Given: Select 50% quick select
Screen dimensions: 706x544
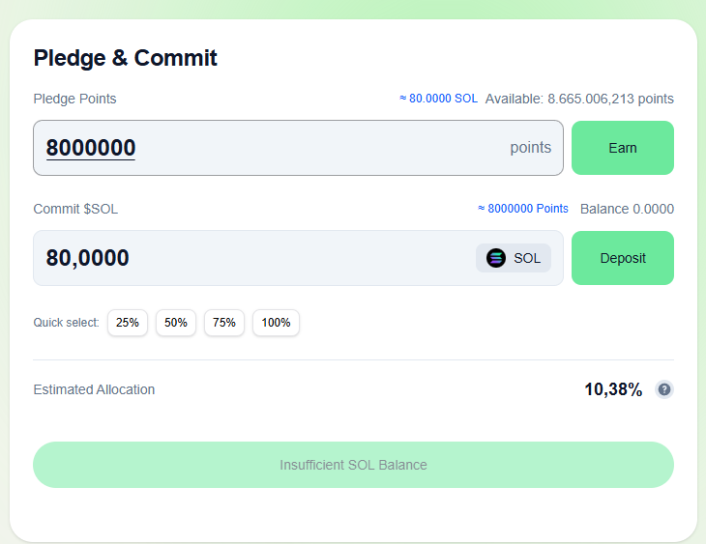Looking at the screenshot, I should (x=176, y=323).
